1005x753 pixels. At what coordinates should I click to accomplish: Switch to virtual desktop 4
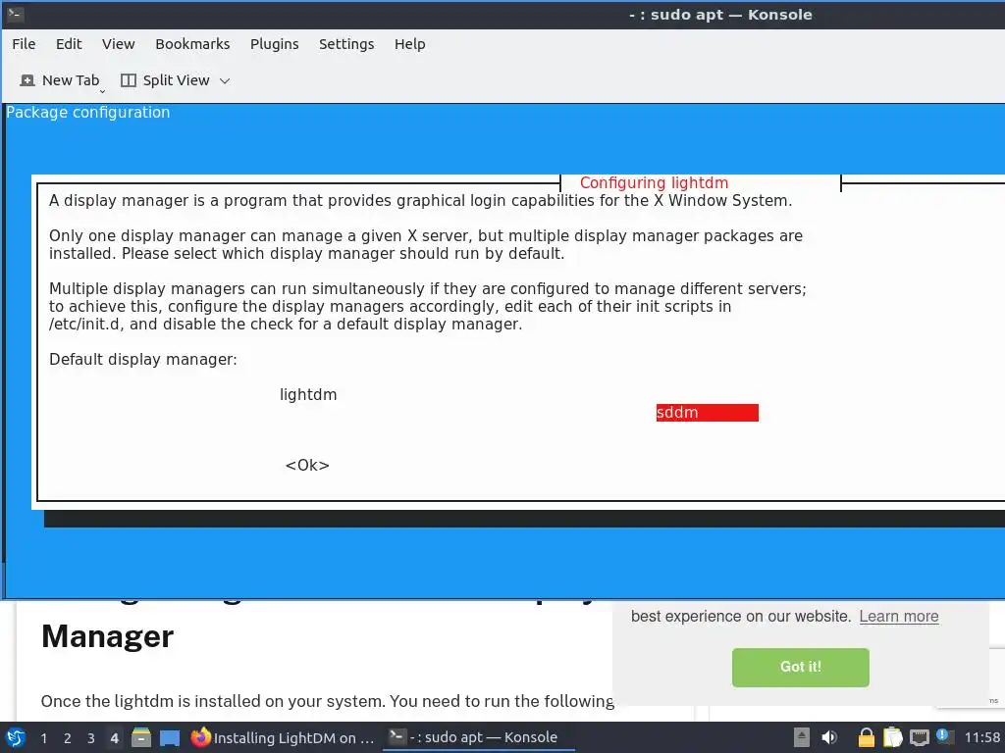114,738
